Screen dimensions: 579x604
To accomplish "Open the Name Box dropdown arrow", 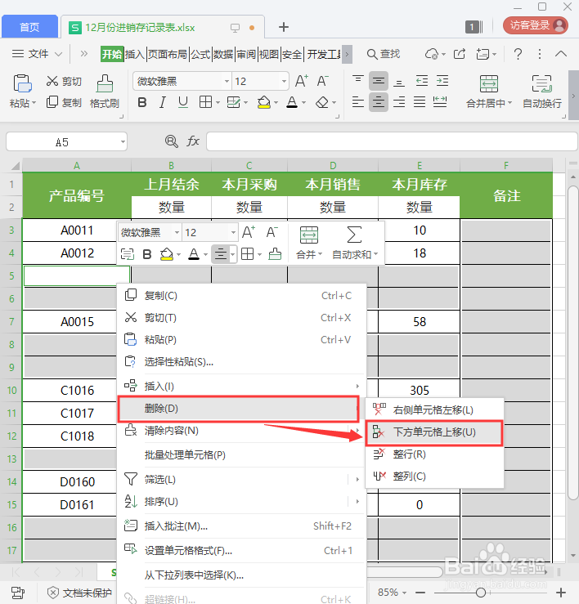I will [x=123, y=141].
